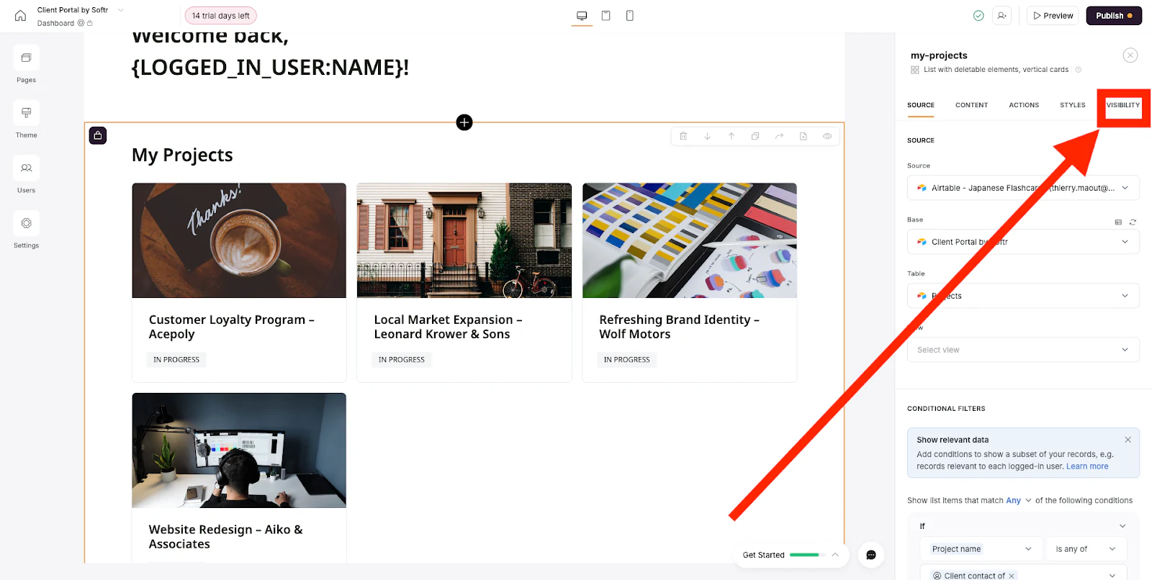Click the block lock icon
Viewport: 1152px width, 580px height.
(x=98, y=135)
